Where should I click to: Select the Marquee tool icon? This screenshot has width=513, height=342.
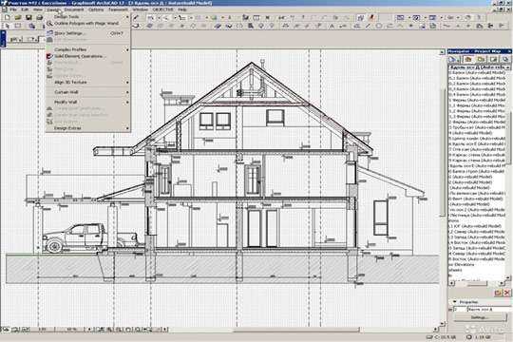[18, 26]
